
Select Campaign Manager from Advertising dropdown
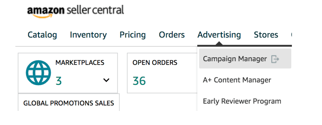coord(245,59)
